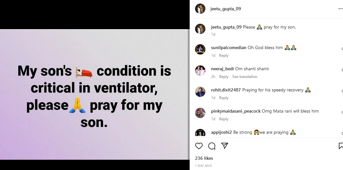Screen dimensions: 343x170
Task: Click neeraj_bedi's profile avatar
Action: [x=200, y=71]
